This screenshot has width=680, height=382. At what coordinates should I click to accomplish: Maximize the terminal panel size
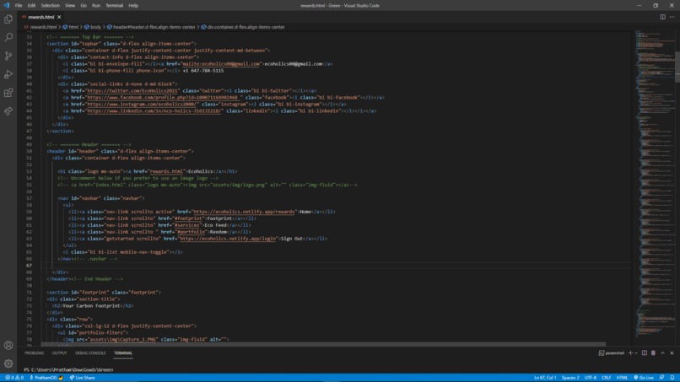[x=662, y=353]
